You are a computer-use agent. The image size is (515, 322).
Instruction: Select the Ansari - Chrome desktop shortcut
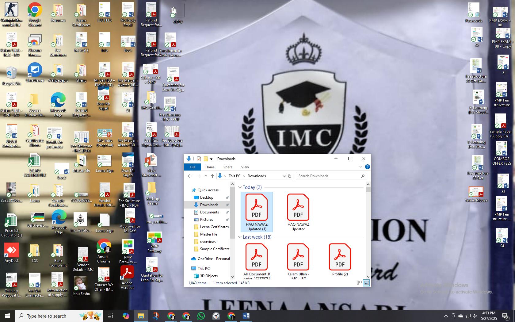pos(104,251)
